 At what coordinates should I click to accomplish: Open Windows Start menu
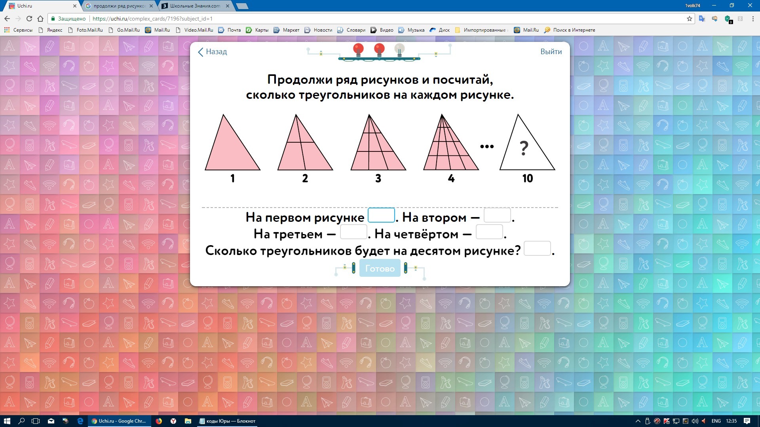click(x=7, y=421)
